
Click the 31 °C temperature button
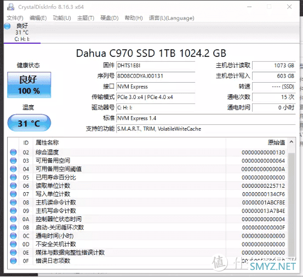(x=29, y=123)
